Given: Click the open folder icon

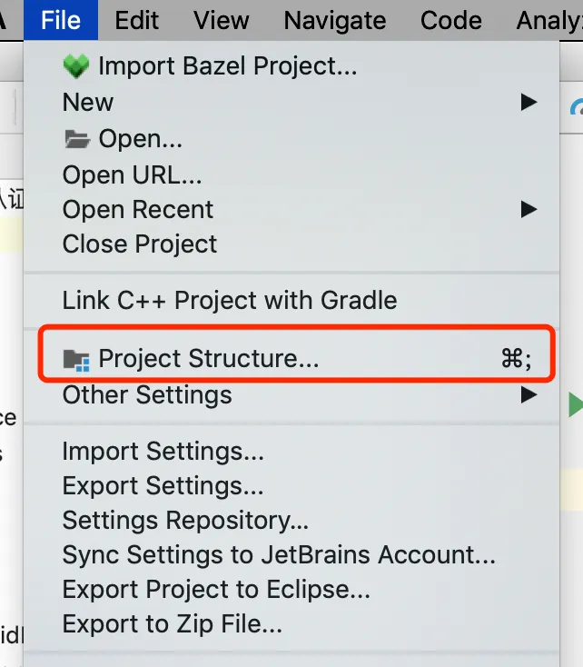Looking at the screenshot, I should click(77, 139).
